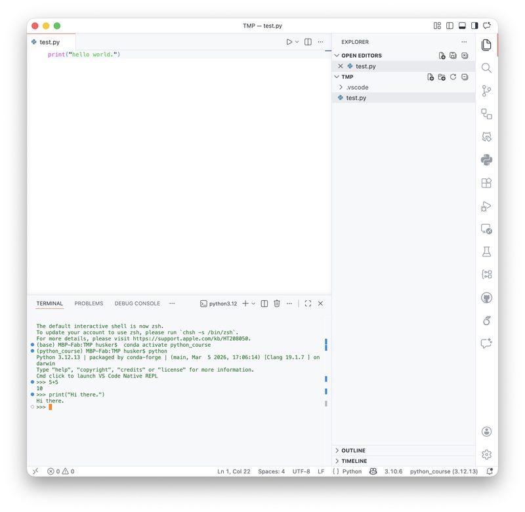
Task: Change end of line sequence LF
Action: pyautogui.click(x=321, y=471)
